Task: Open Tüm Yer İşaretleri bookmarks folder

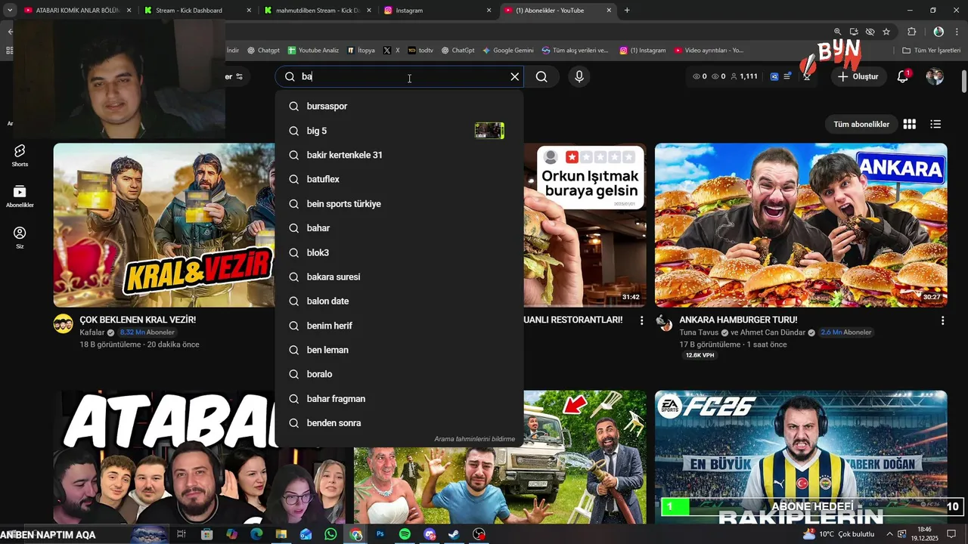Action: tap(932, 50)
